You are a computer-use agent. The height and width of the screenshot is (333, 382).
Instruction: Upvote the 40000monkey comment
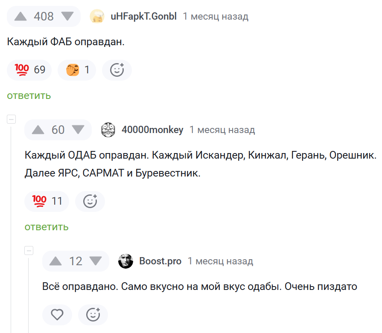[38, 130]
